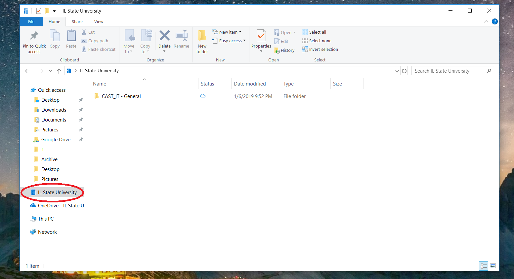
Task: Go back with the left arrow
Action: (x=28, y=71)
